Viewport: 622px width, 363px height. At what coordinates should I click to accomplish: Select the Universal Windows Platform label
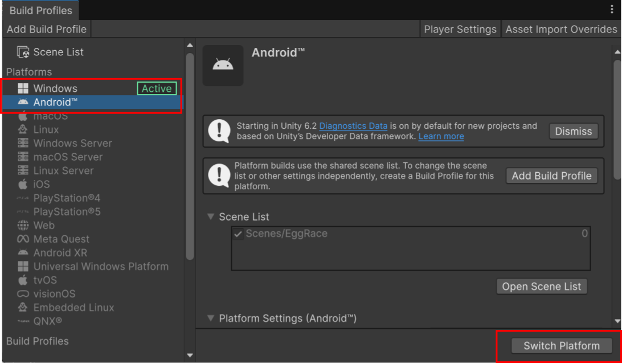pyautogui.click(x=101, y=266)
